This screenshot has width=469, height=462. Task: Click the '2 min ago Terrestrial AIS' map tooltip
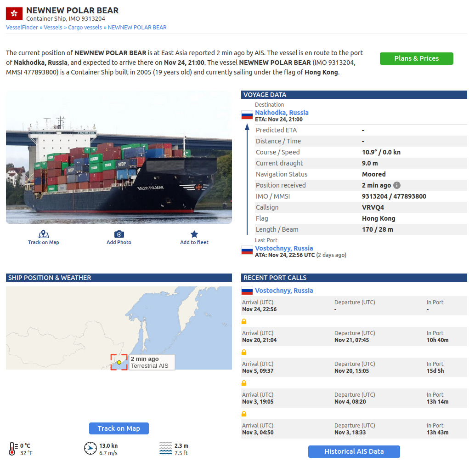pos(152,362)
